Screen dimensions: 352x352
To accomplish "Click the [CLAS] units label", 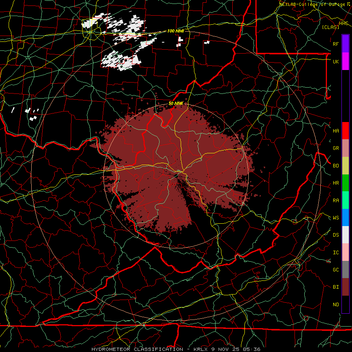I will (330, 27).
